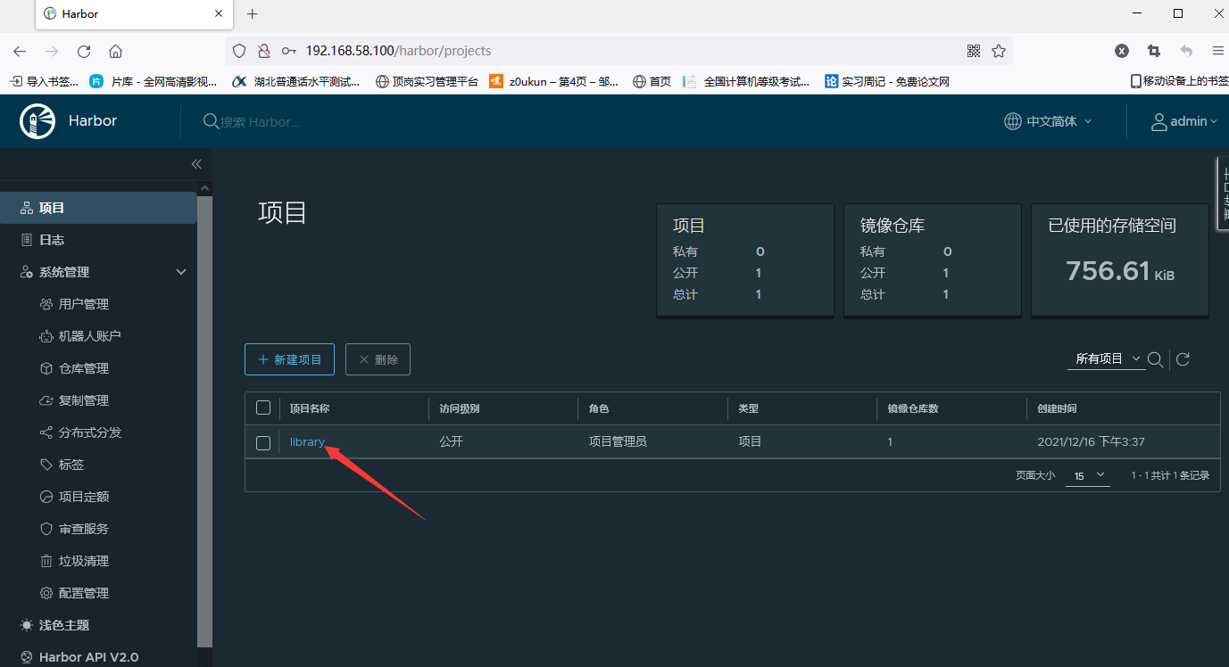This screenshot has width=1229, height=667.
Task: Open the QR code icon in address bar
Action: [974, 51]
